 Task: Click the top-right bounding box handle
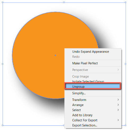pos(126,2)
